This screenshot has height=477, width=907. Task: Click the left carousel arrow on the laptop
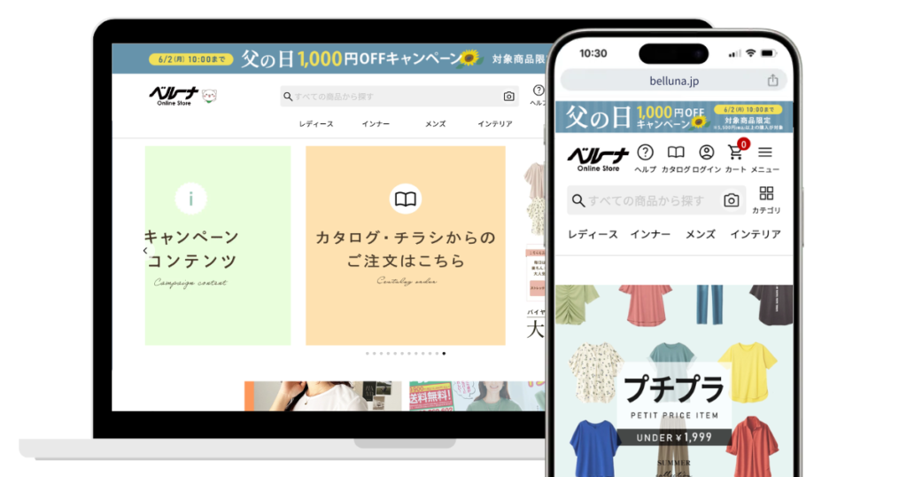click(x=146, y=251)
